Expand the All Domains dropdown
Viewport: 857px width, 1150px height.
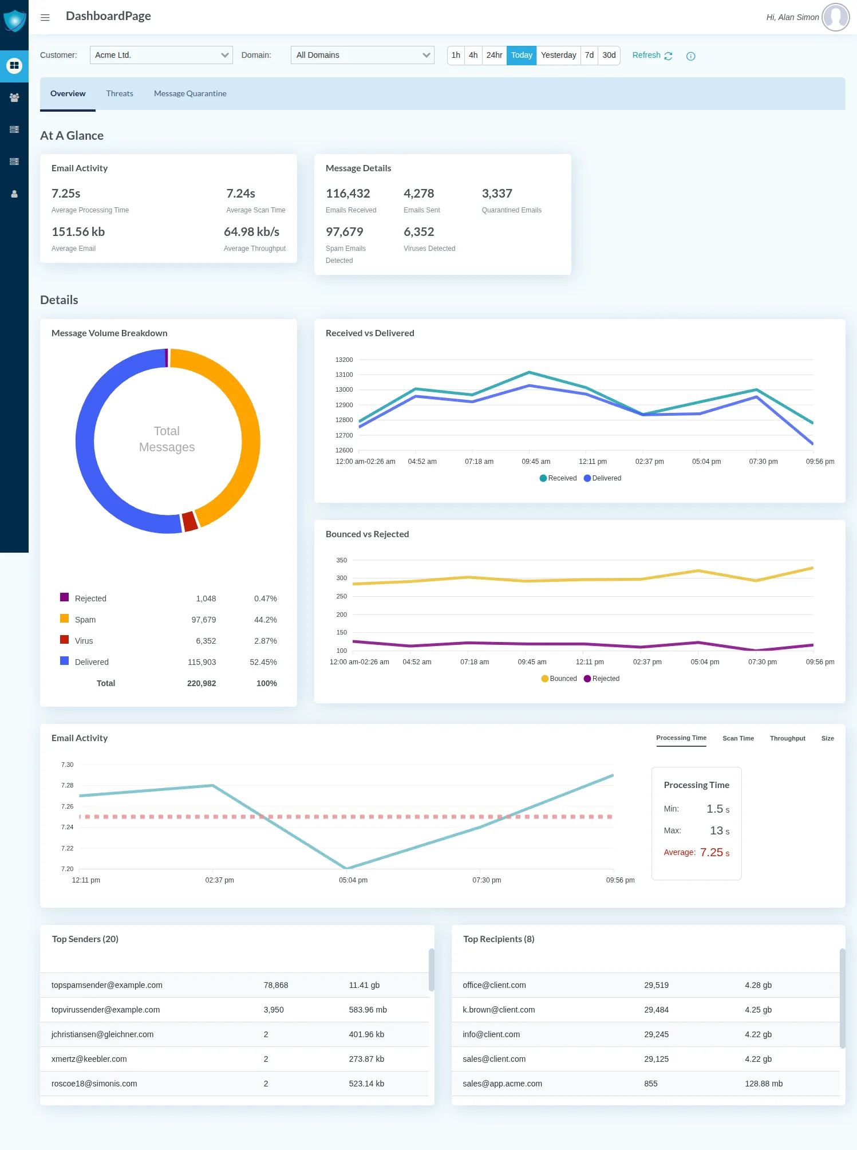(362, 55)
